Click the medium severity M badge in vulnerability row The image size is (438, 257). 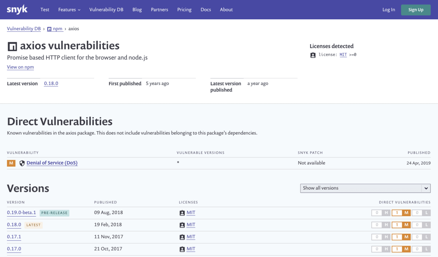[11, 163]
